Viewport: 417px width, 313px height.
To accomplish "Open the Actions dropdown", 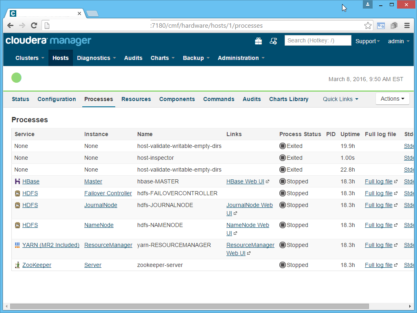I will [392, 99].
